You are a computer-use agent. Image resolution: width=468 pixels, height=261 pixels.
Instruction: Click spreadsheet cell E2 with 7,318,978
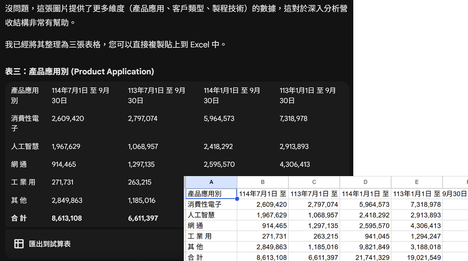tap(417, 204)
